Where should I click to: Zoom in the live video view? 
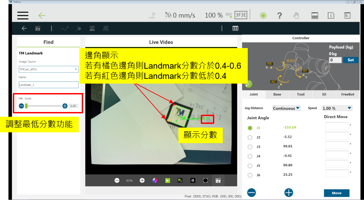point(142,180)
